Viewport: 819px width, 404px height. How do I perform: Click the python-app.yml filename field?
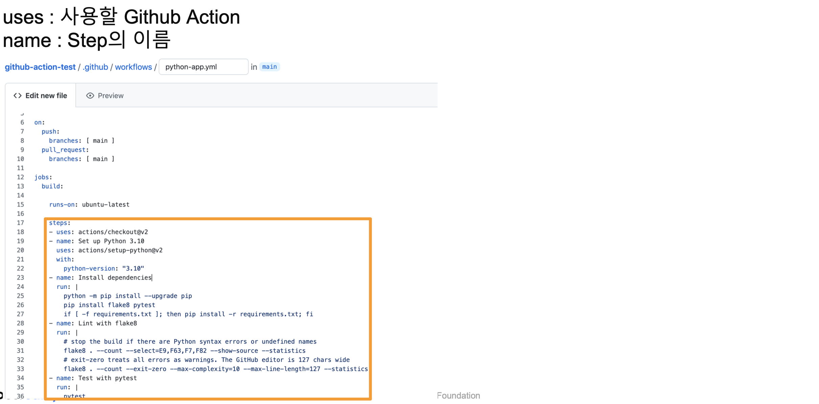(x=203, y=67)
